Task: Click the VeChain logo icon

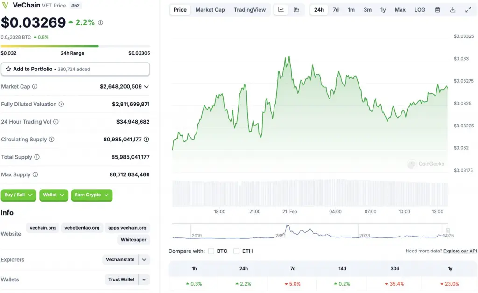Action: point(5,5)
